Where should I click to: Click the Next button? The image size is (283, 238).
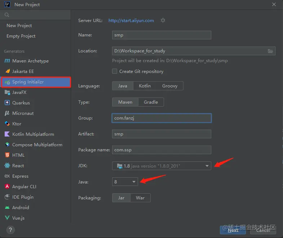point(233,230)
